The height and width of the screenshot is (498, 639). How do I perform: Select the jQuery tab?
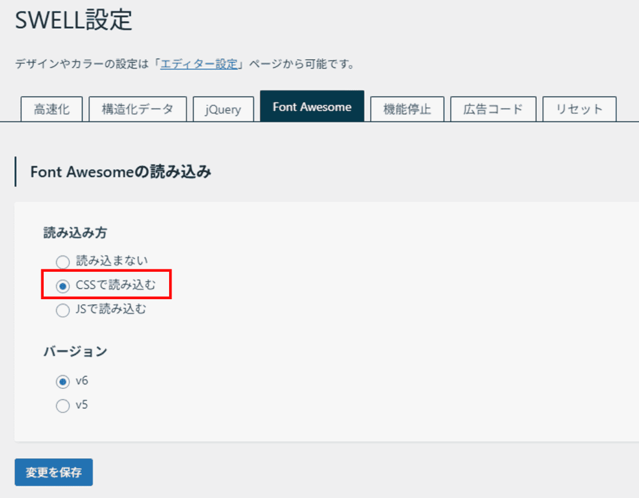pyautogui.click(x=223, y=109)
